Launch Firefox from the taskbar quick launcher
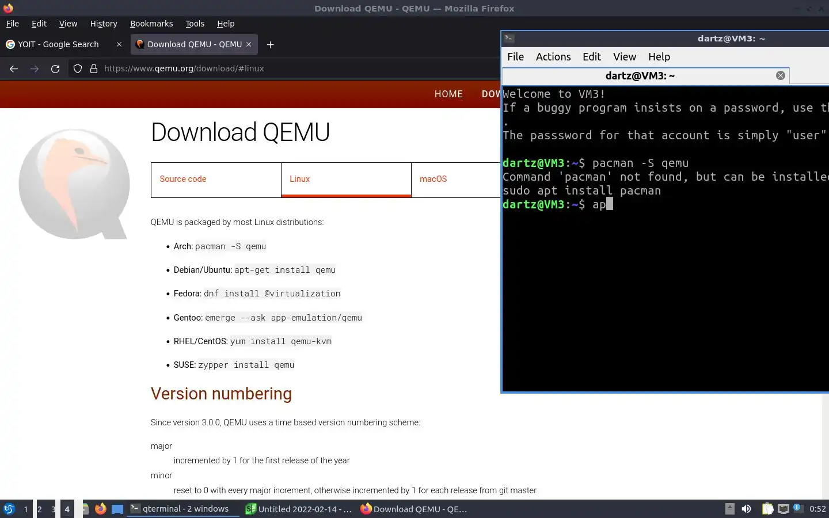This screenshot has width=829, height=518. [x=101, y=509]
